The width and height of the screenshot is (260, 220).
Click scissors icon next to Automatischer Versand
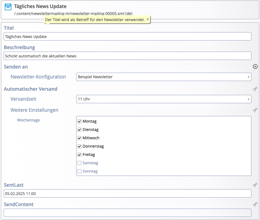point(255,89)
